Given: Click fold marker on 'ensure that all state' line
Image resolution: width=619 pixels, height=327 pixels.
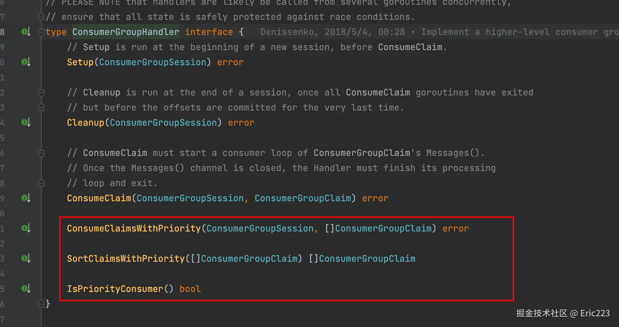Looking at the screenshot, I should pyautogui.click(x=41, y=17).
